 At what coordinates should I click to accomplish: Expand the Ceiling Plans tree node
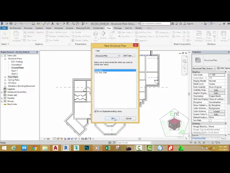5,80
